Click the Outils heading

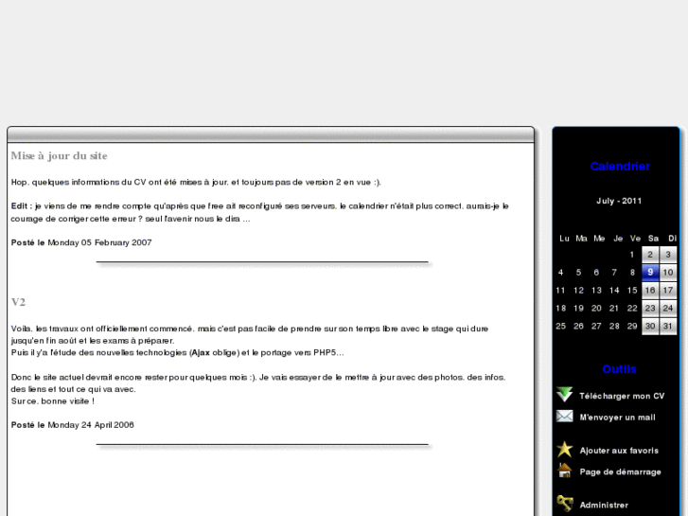(619, 369)
